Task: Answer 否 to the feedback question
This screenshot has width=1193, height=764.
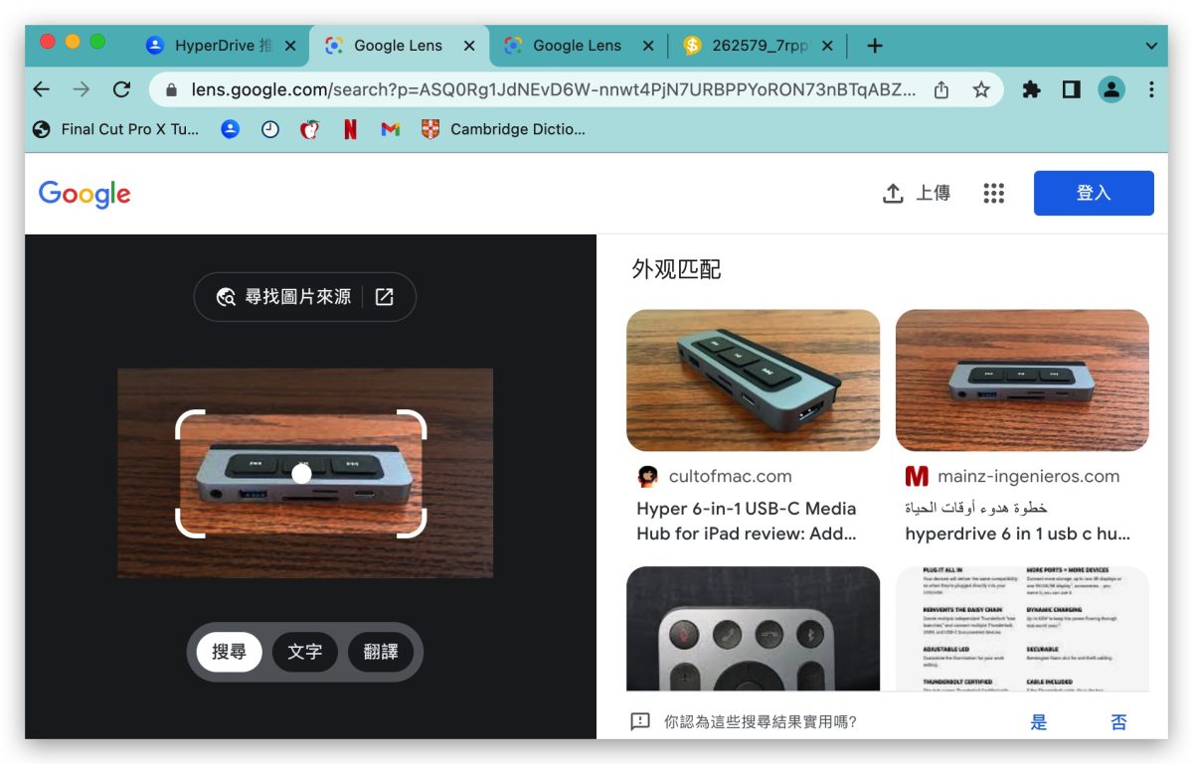Action: click(x=1118, y=722)
